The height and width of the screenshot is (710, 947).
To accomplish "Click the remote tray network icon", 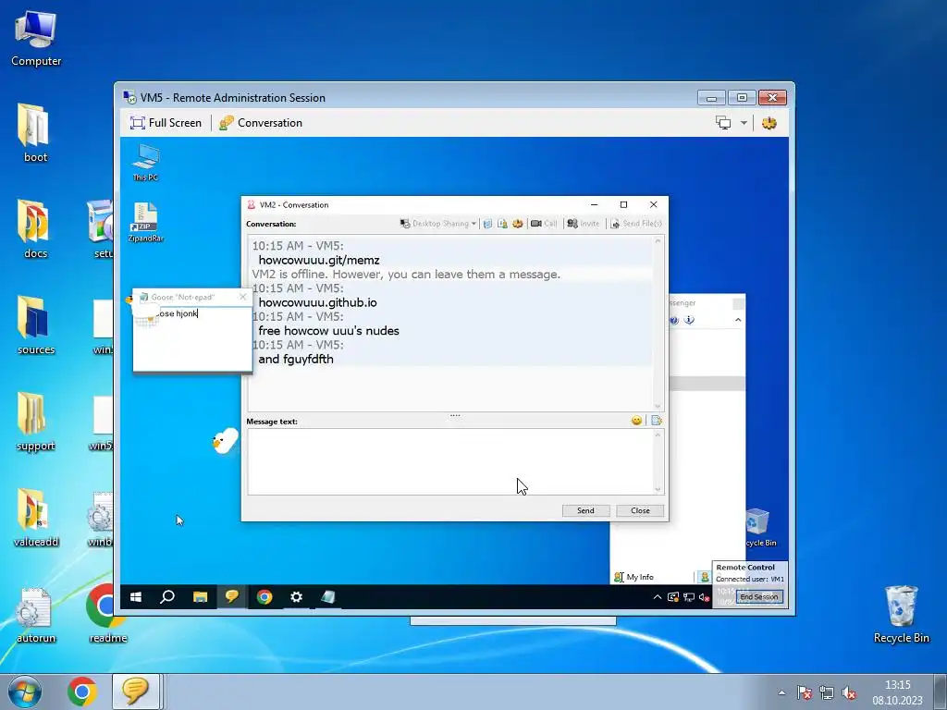I will pyautogui.click(x=688, y=597).
